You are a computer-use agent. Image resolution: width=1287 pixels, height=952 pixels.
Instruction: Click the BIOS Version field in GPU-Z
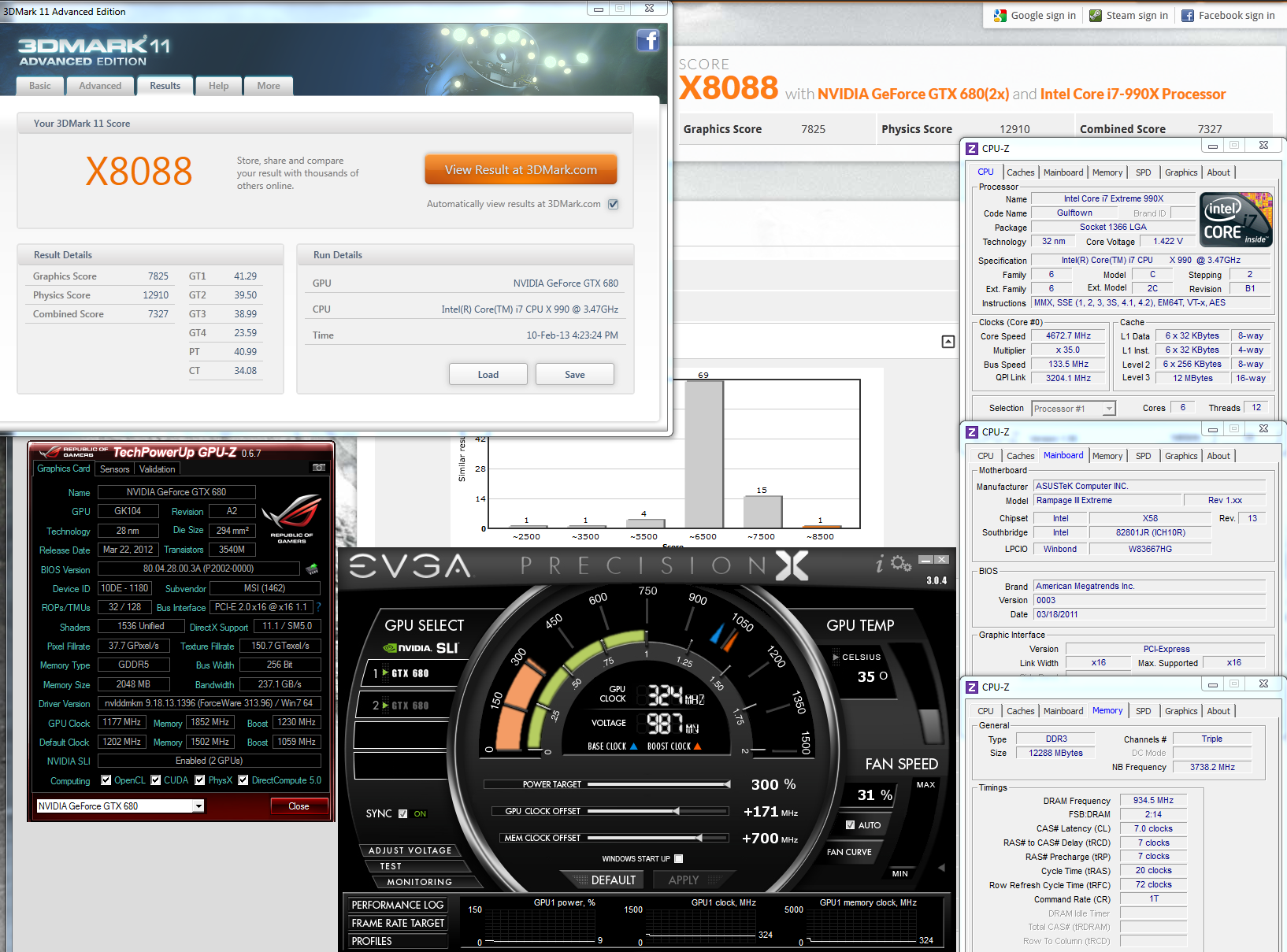pos(198,569)
